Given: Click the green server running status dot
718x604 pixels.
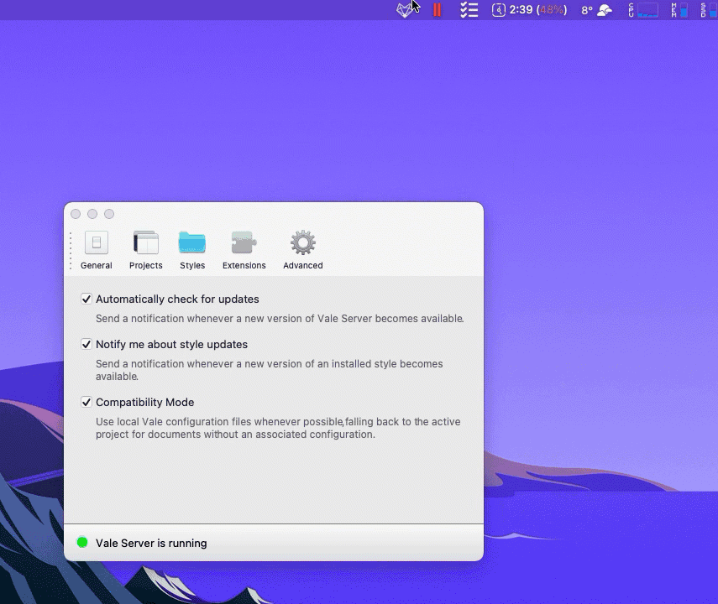Looking at the screenshot, I should 82,542.
